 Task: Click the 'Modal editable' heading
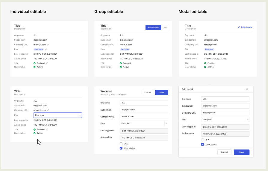pos(193,12)
